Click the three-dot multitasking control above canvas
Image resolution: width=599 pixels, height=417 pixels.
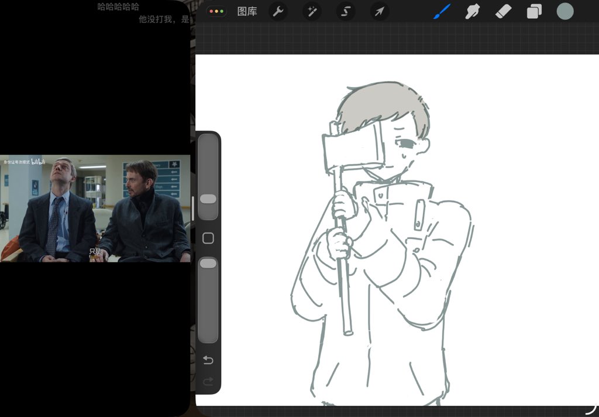point(216,11)
